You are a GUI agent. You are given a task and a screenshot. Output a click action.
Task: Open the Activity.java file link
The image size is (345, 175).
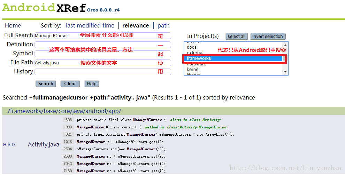coord(44,144)
